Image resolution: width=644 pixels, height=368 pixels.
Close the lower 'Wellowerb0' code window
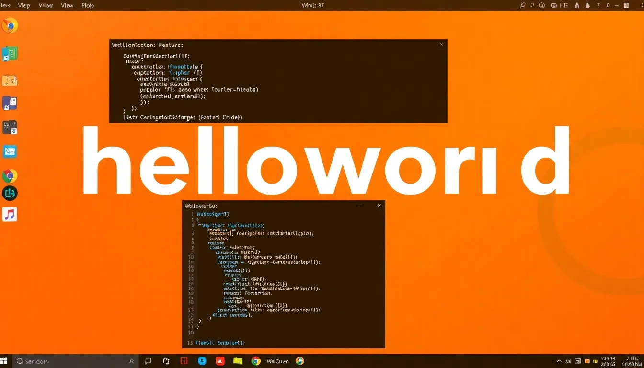point(379,206)
